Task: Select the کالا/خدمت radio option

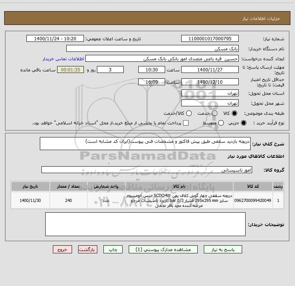Action: point(189,113)
